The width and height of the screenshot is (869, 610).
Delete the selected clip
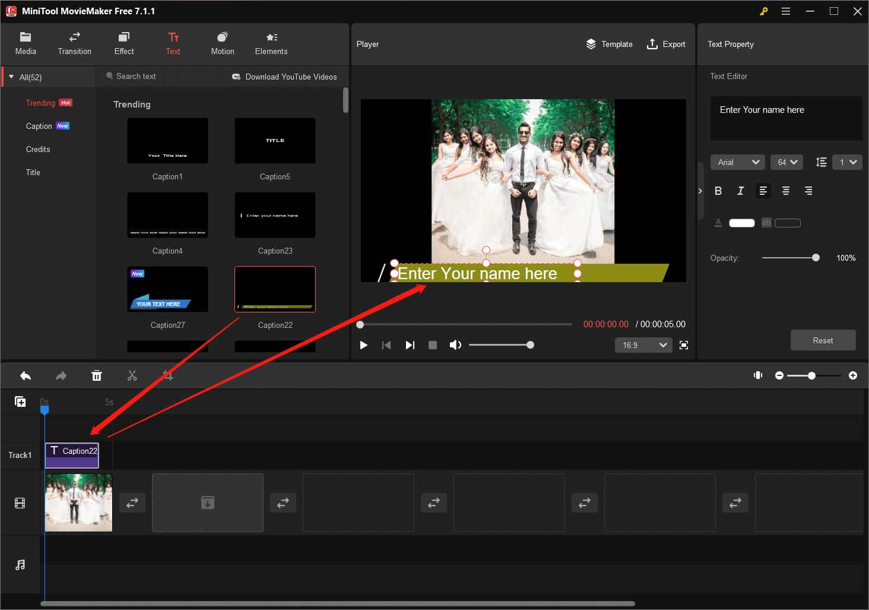pos(97,375)
